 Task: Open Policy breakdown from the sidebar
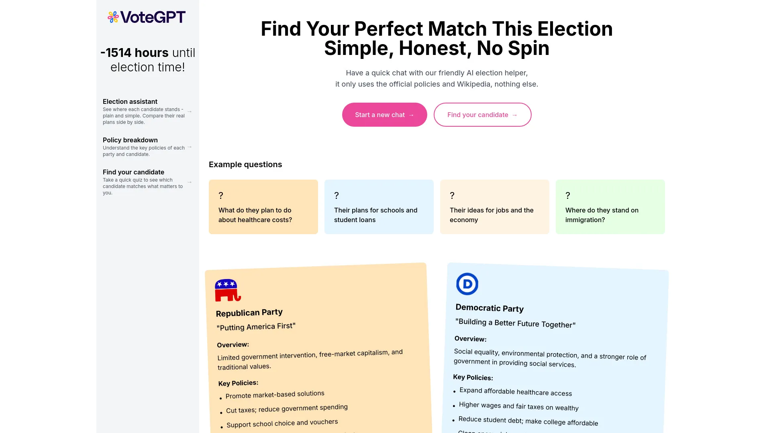[130, 140]
